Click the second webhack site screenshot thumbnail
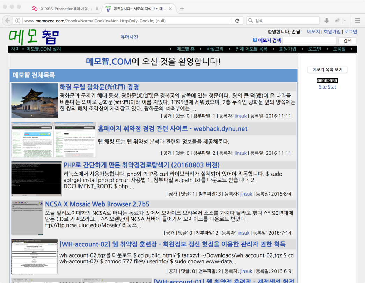This screenshot has width=365, height=283. (75, 140)
